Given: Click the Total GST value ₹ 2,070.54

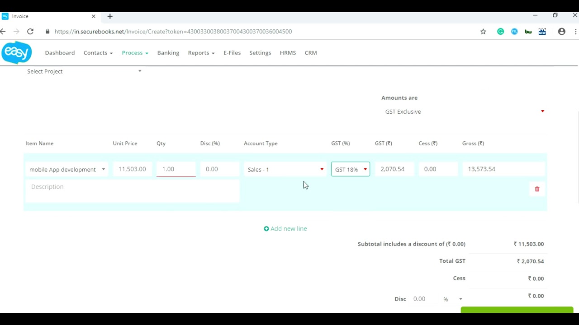Looking at the screenshot, I should pyautogui.click(x=531, y=261).
